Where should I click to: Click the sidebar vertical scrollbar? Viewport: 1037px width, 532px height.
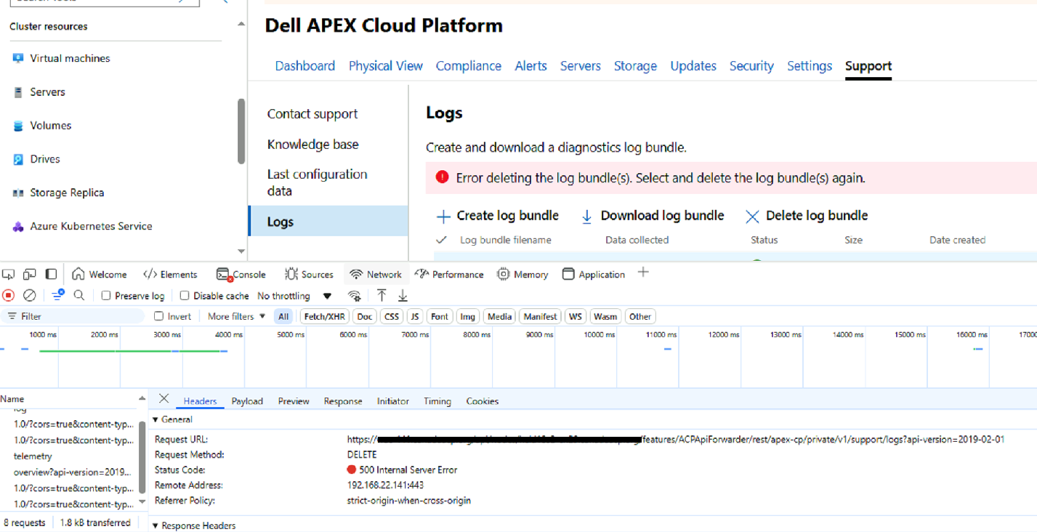pyautogui.click(x=241, y=131)
